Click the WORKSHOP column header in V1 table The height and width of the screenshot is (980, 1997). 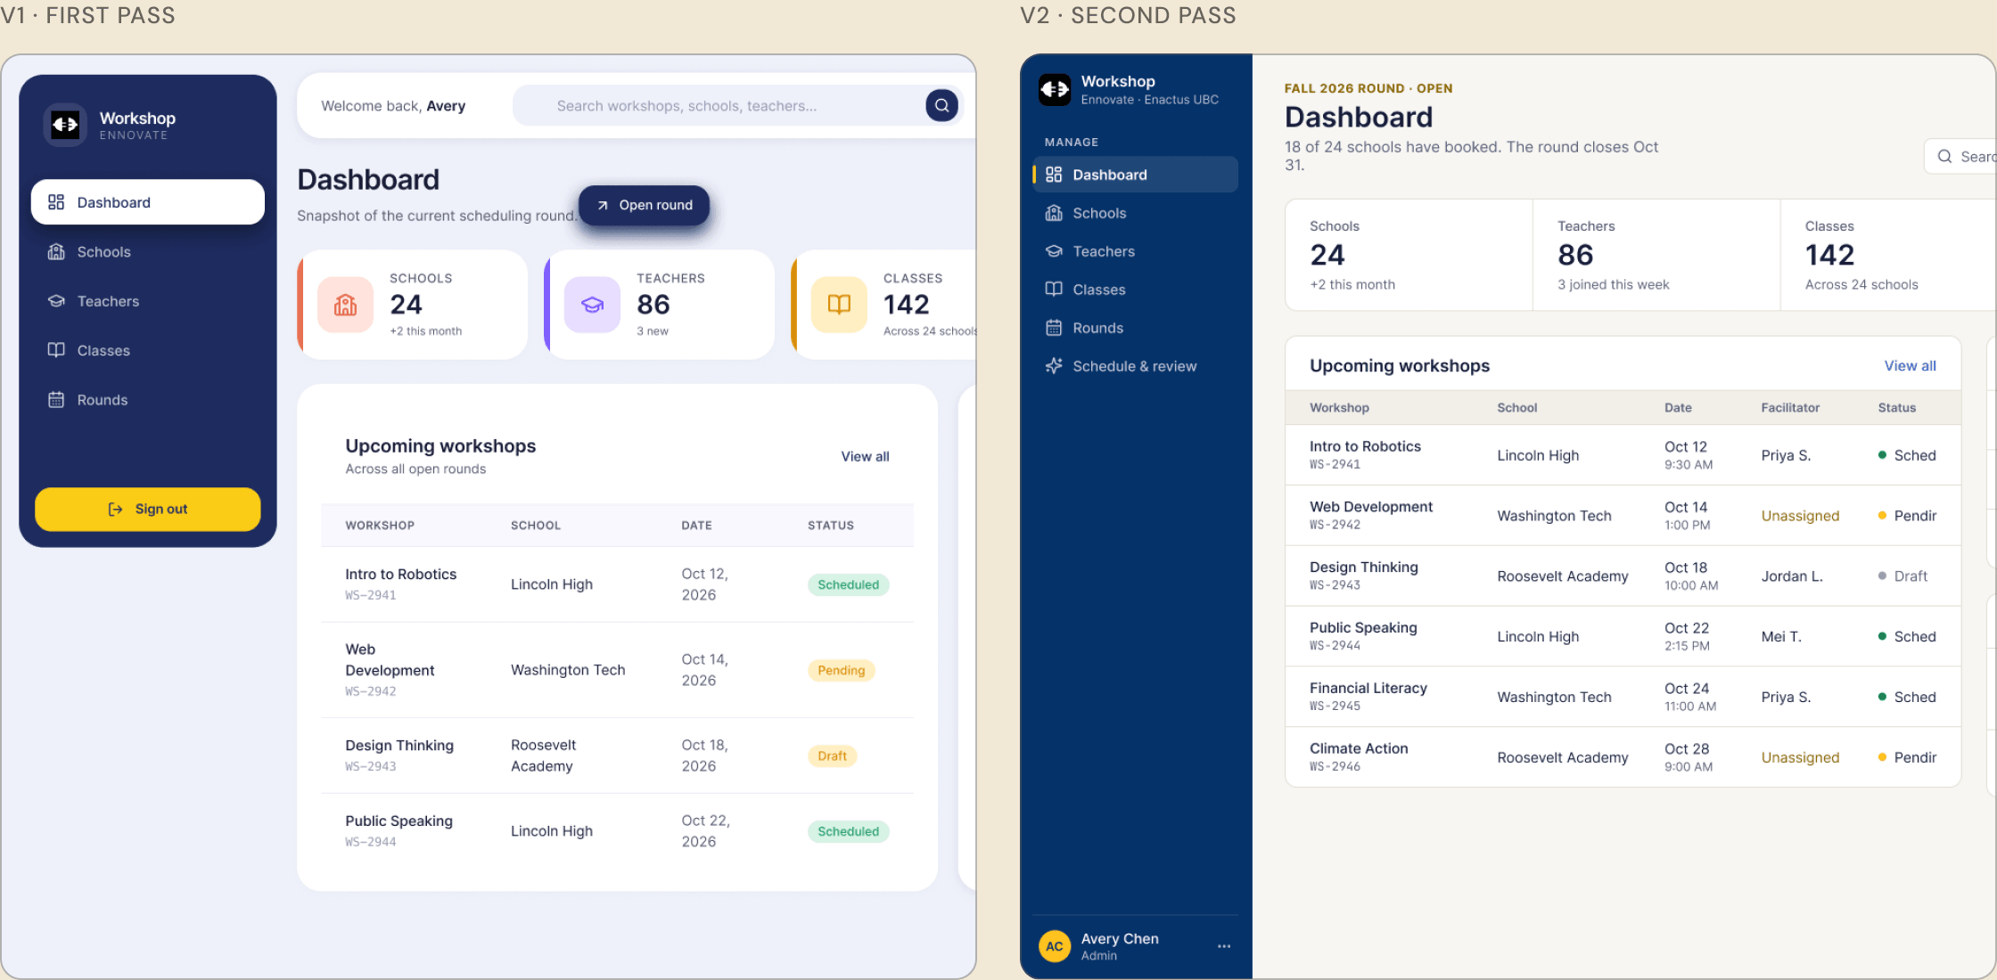[x=380, y=526]
